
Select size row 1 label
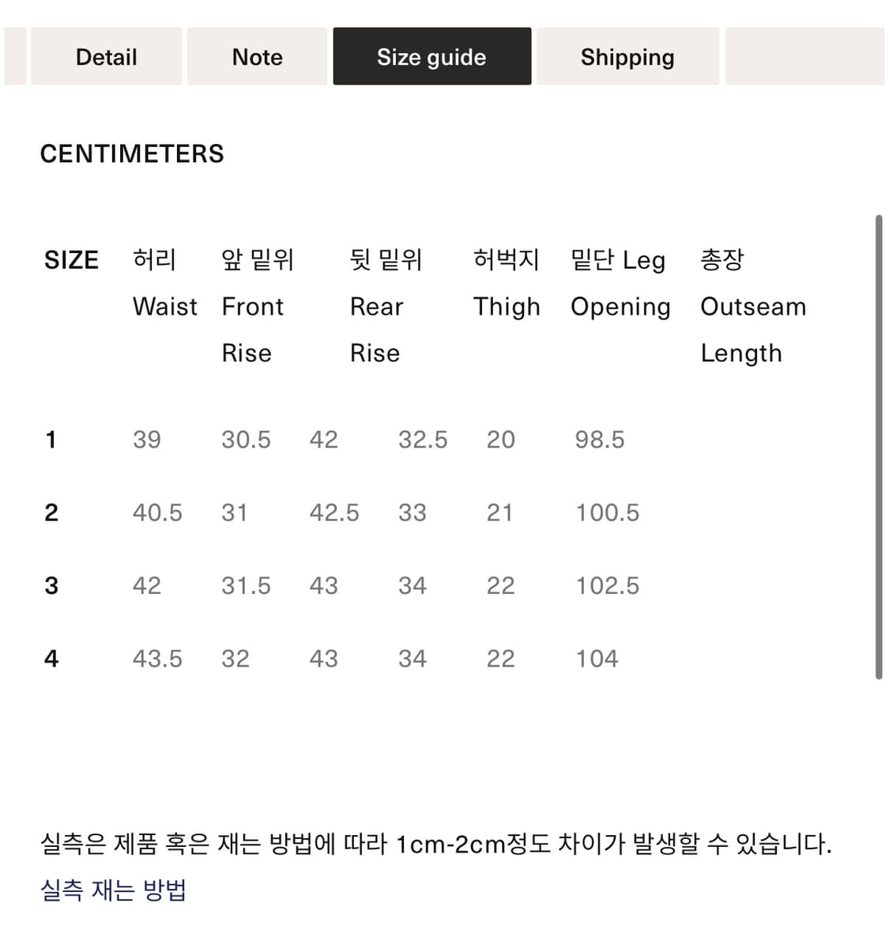pyautogui.click(x=51, y=440)
